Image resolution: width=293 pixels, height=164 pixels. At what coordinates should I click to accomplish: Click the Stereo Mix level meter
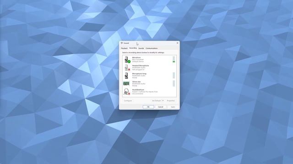point(174,83)
